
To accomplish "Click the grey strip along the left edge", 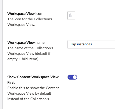I will [x=1, y=54].
